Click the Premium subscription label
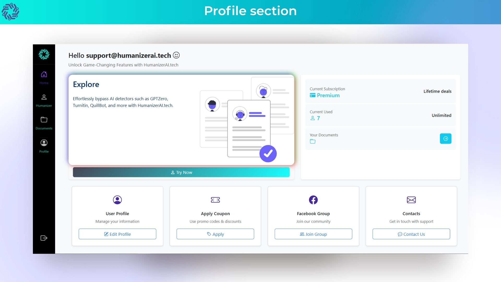501x282 pixels. point(328,96)
